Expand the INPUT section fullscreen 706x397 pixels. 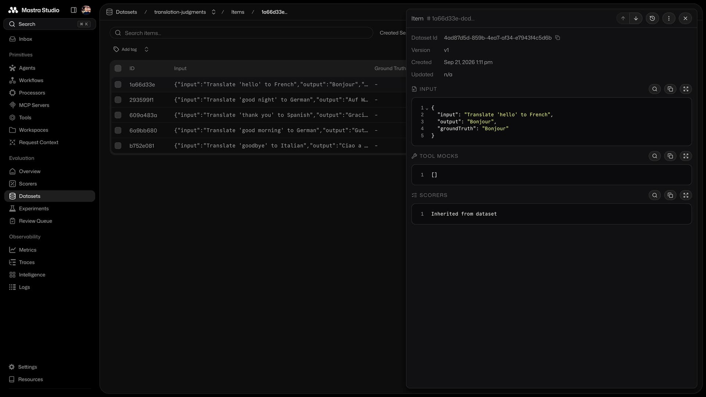click(x=686, y=89)
